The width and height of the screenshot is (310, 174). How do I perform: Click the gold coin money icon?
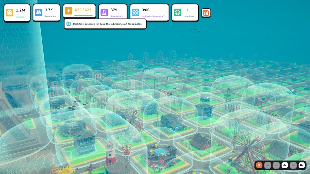[x=9, y=13]
